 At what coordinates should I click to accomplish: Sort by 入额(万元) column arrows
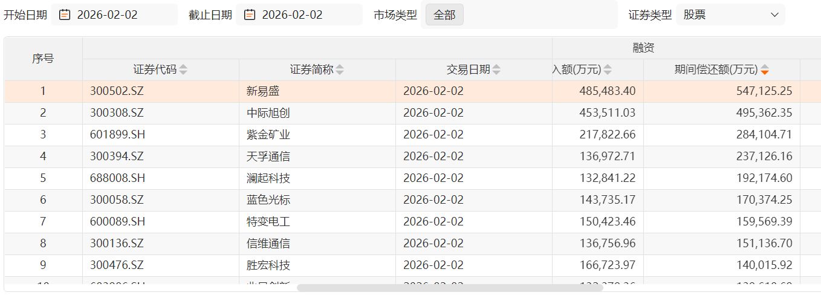tap(608, 70)
